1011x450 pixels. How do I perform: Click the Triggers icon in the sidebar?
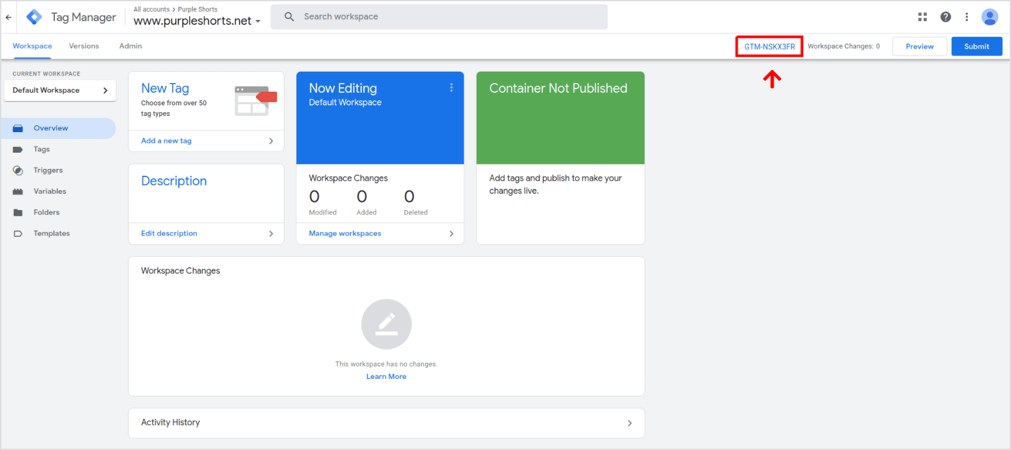18,171
